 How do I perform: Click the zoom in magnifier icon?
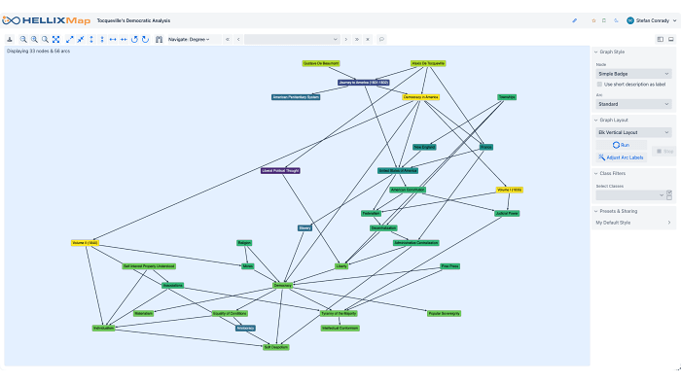coord(34,40)
